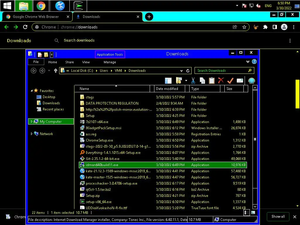Click the file list scroll down arrow

pos(255,207)
